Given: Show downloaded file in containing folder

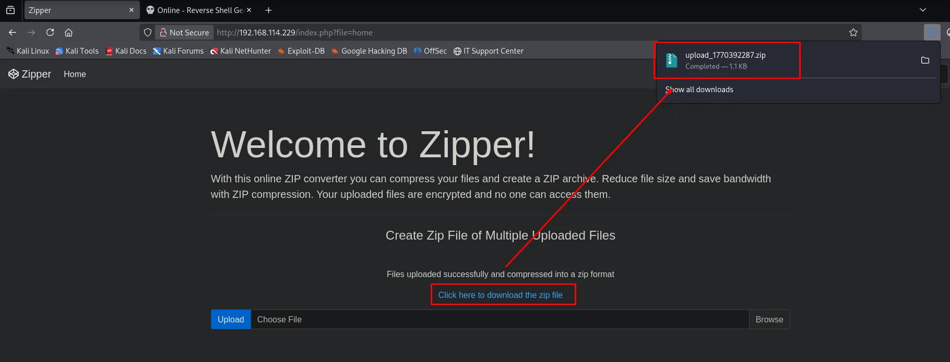Looking at the screenshot, I should click(x=925, y=60).
